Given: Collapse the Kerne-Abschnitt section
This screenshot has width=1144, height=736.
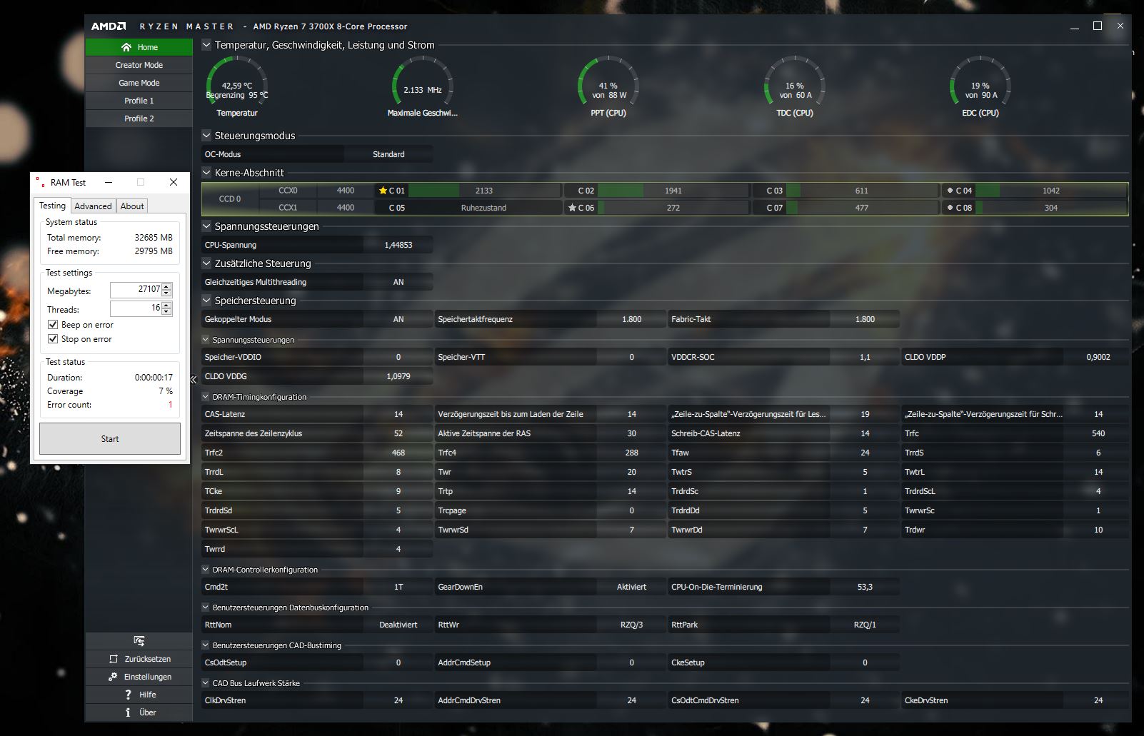Looking at the screenshot, I should click(x=206, y=172).
